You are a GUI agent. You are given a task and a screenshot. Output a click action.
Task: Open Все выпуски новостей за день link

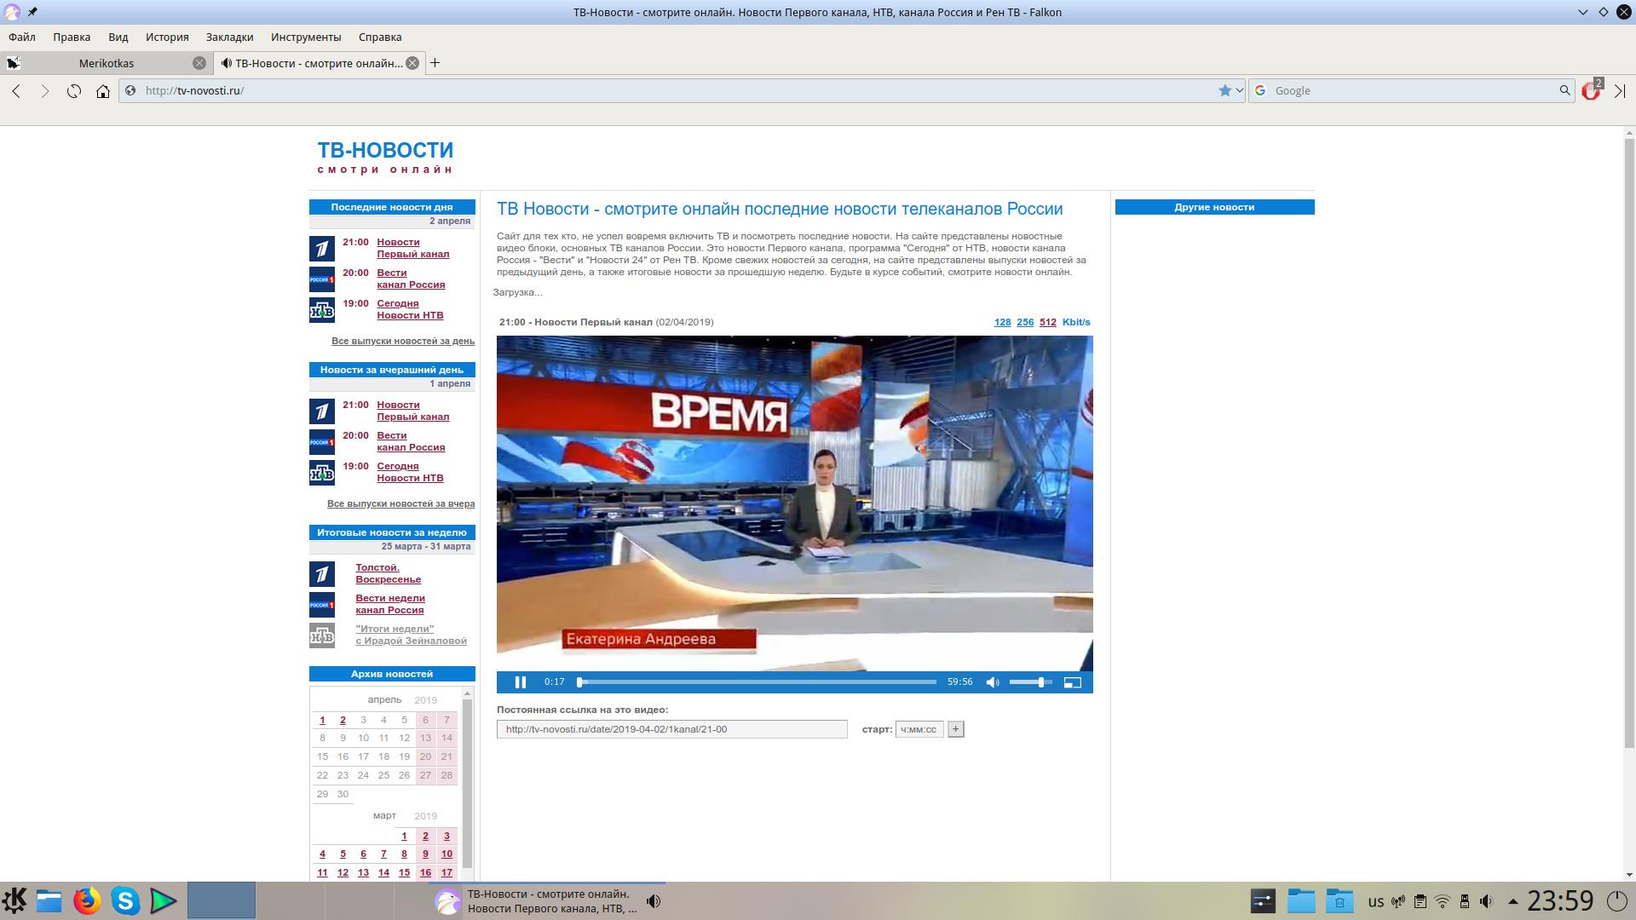coord(402,341)
